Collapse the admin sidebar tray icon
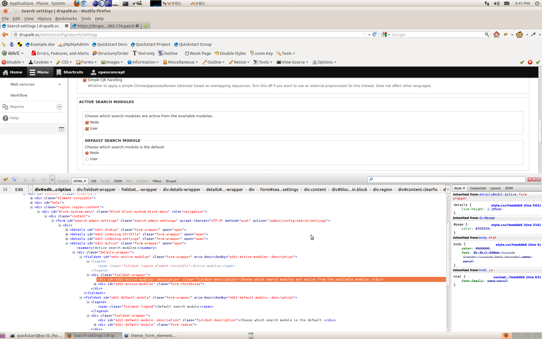 (62, 129)
